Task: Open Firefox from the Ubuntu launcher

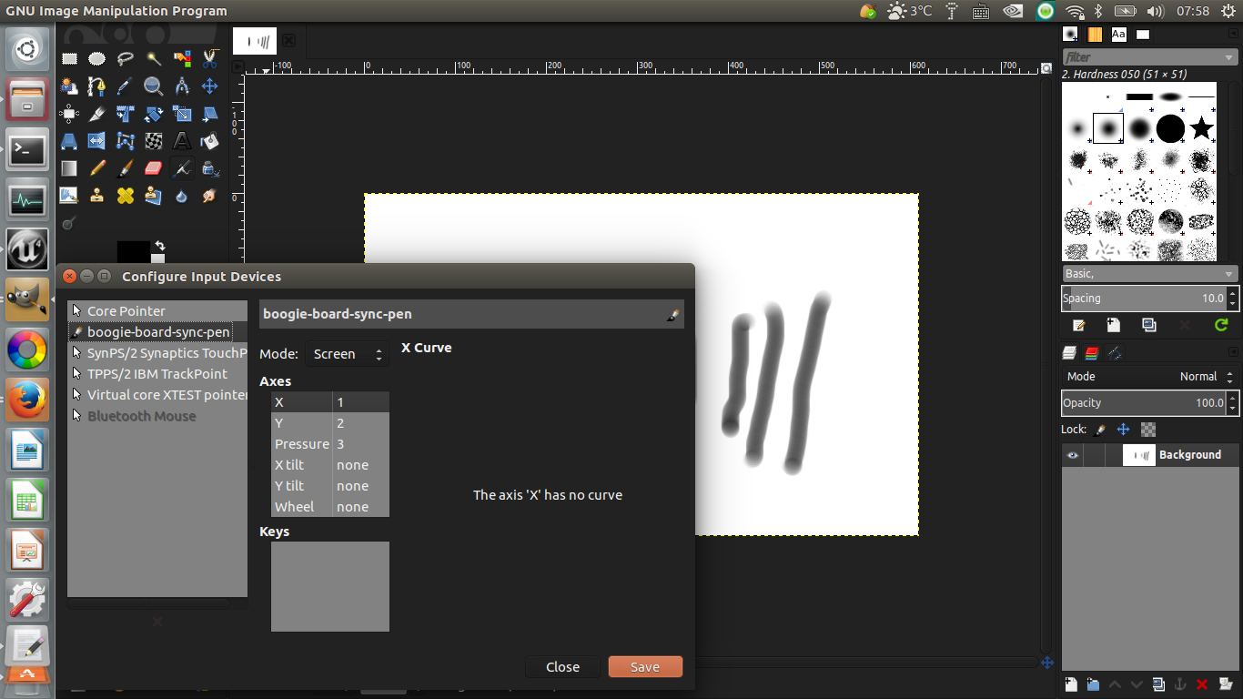Action: point(27,399)
